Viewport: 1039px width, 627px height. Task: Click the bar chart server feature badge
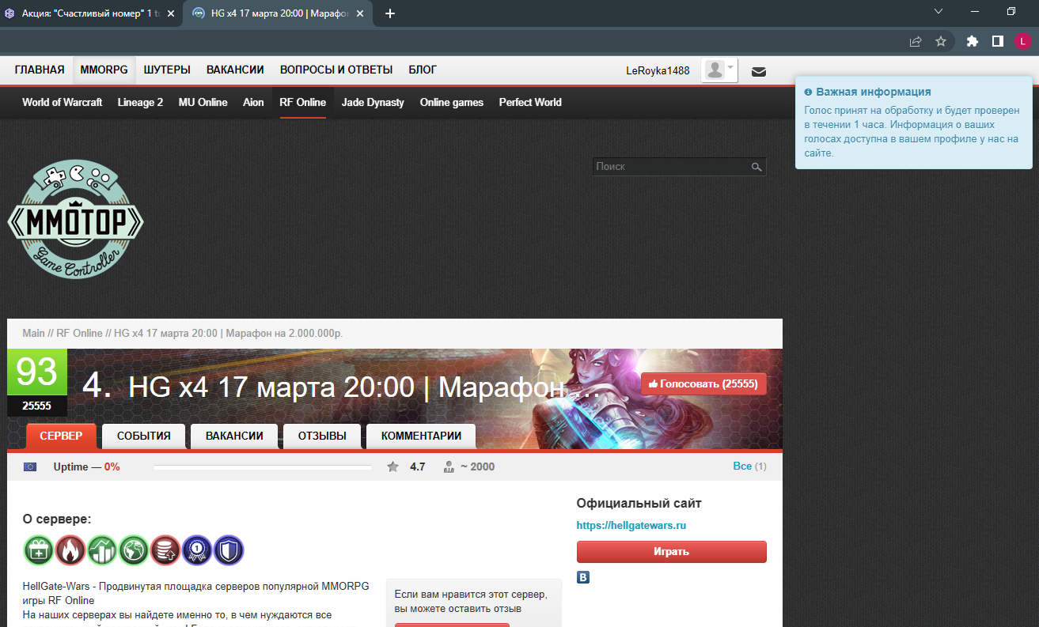click(102, 550)
